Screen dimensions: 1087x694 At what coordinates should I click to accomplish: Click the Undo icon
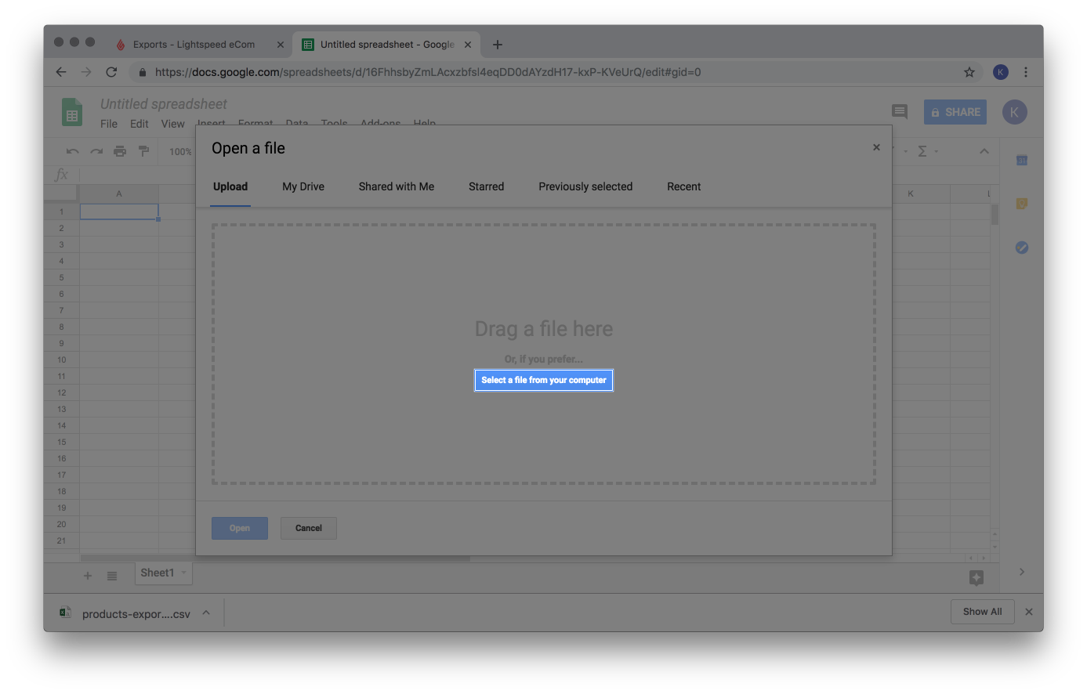coord(73,151)
